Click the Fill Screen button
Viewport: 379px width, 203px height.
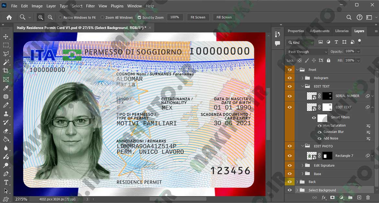coord(224,17)
